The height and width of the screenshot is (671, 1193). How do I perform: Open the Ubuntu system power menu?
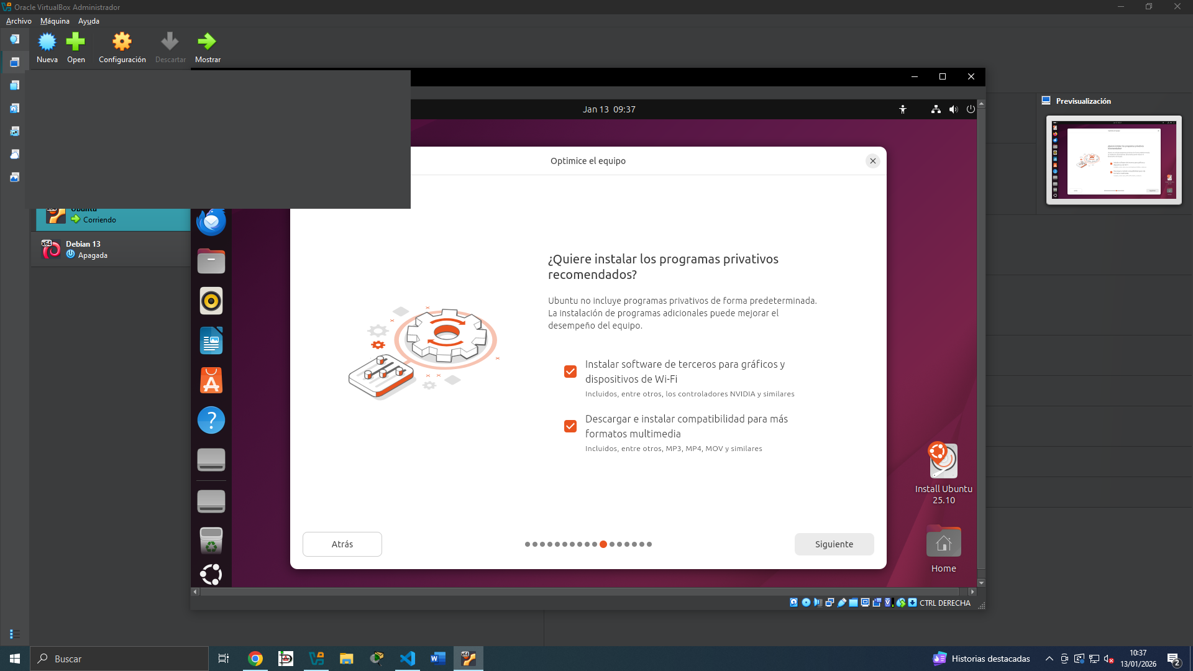(x=971, y=109)
